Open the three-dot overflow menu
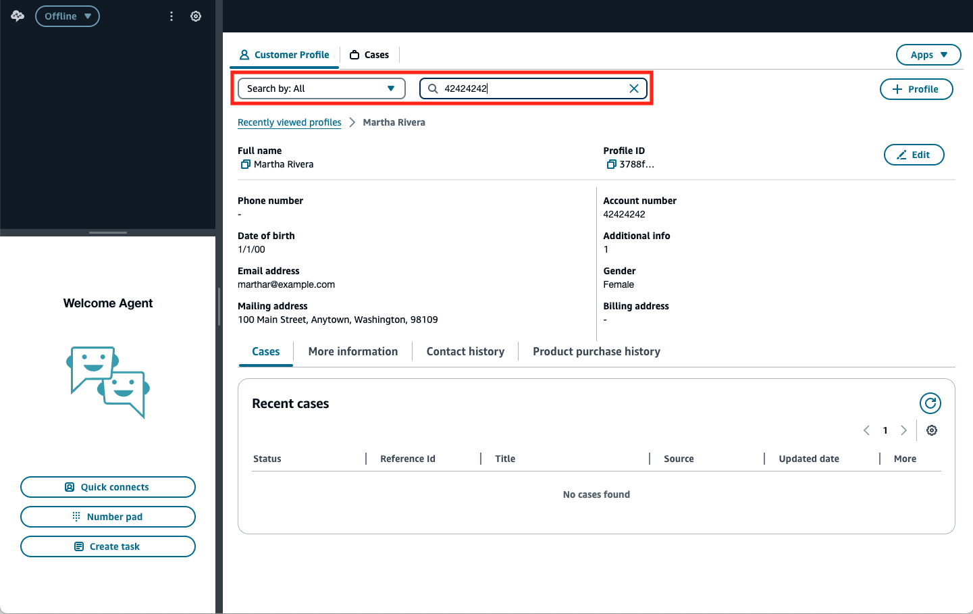 (x=172, y=16)
